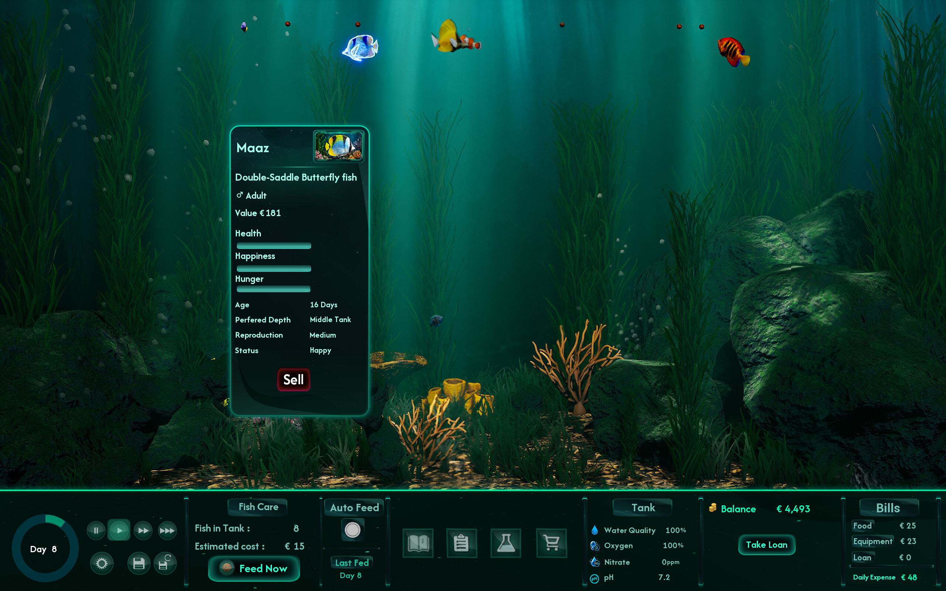Image resolution: width=946 pixels, height=591 pixels.
Task: Click Maaz's butterfly fish portrait thumbnail
Action: click(338, 146)
